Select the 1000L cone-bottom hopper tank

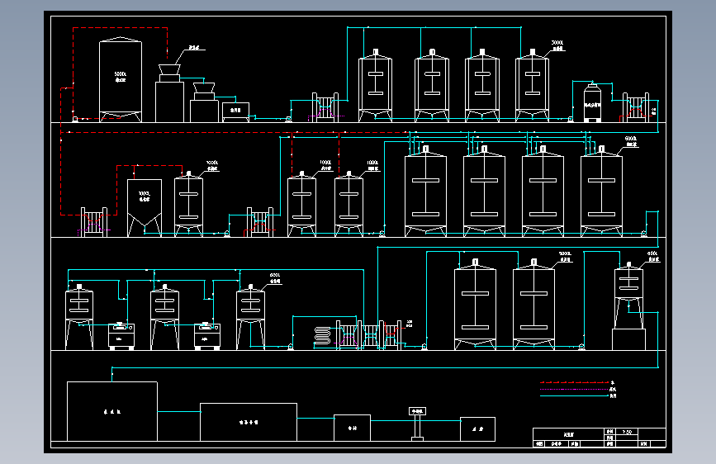coord(145,207)
